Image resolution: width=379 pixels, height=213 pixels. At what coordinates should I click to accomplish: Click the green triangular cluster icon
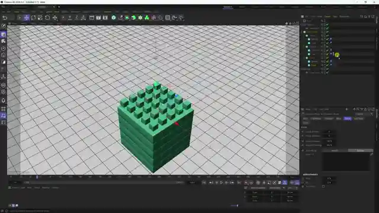tap(147, 18)
